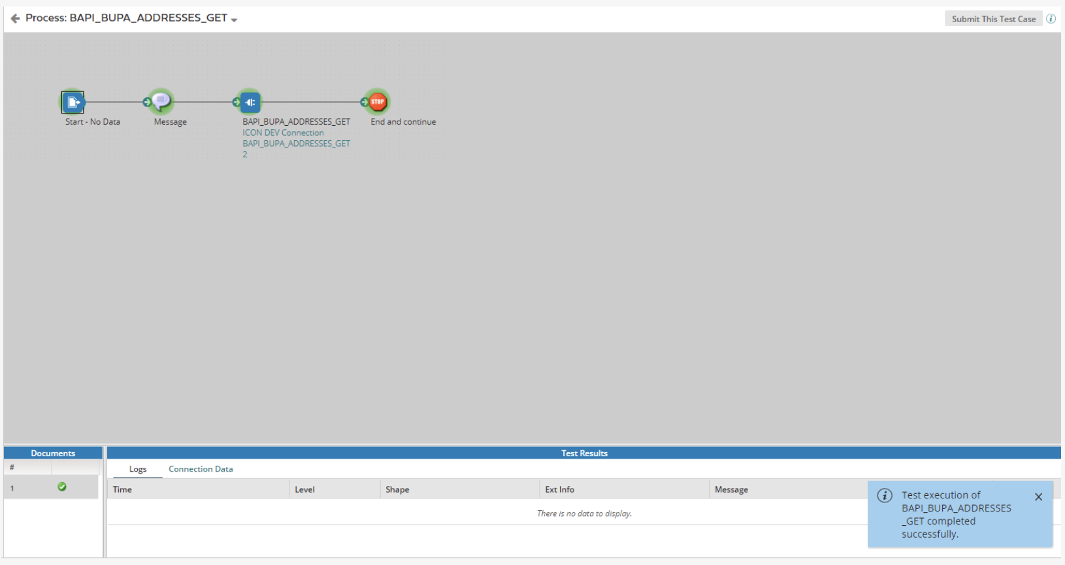1065x565 pixels.
Task: Click the back arrow beside Process title
Action: 15,18
